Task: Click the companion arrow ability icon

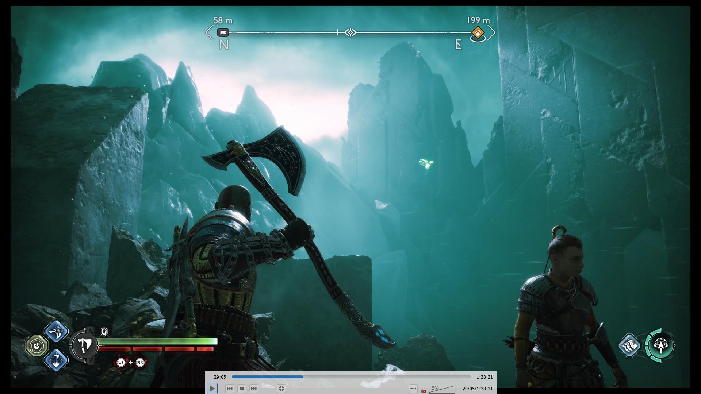Action: (x=660, y=346)
